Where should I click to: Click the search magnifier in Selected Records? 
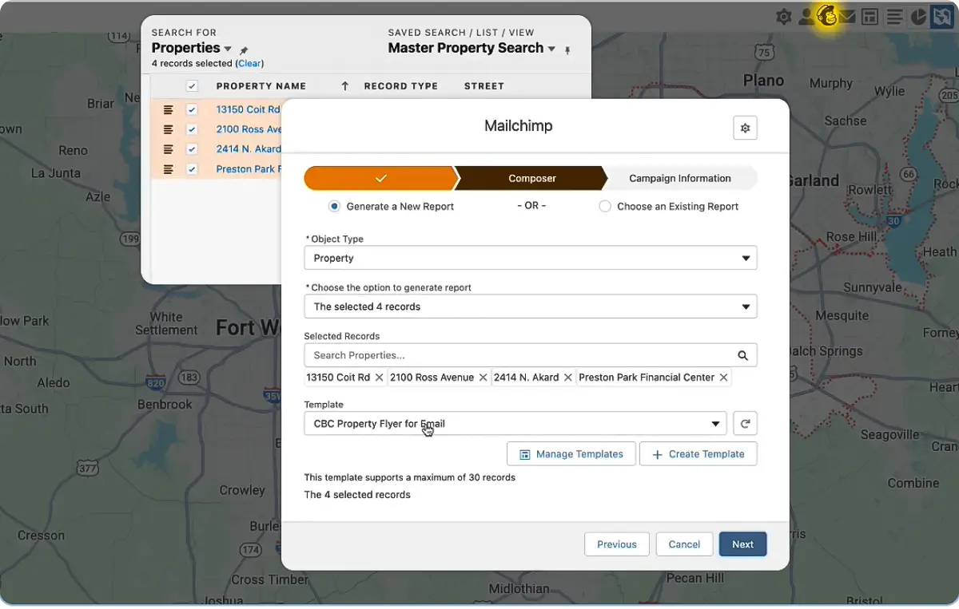742,355
